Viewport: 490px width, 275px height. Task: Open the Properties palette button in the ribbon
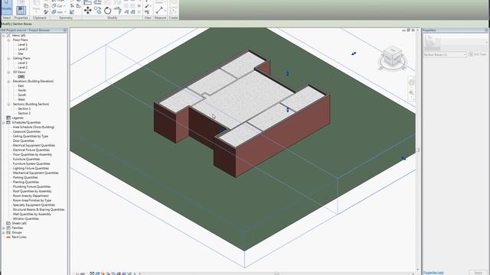tap(21, 10)
